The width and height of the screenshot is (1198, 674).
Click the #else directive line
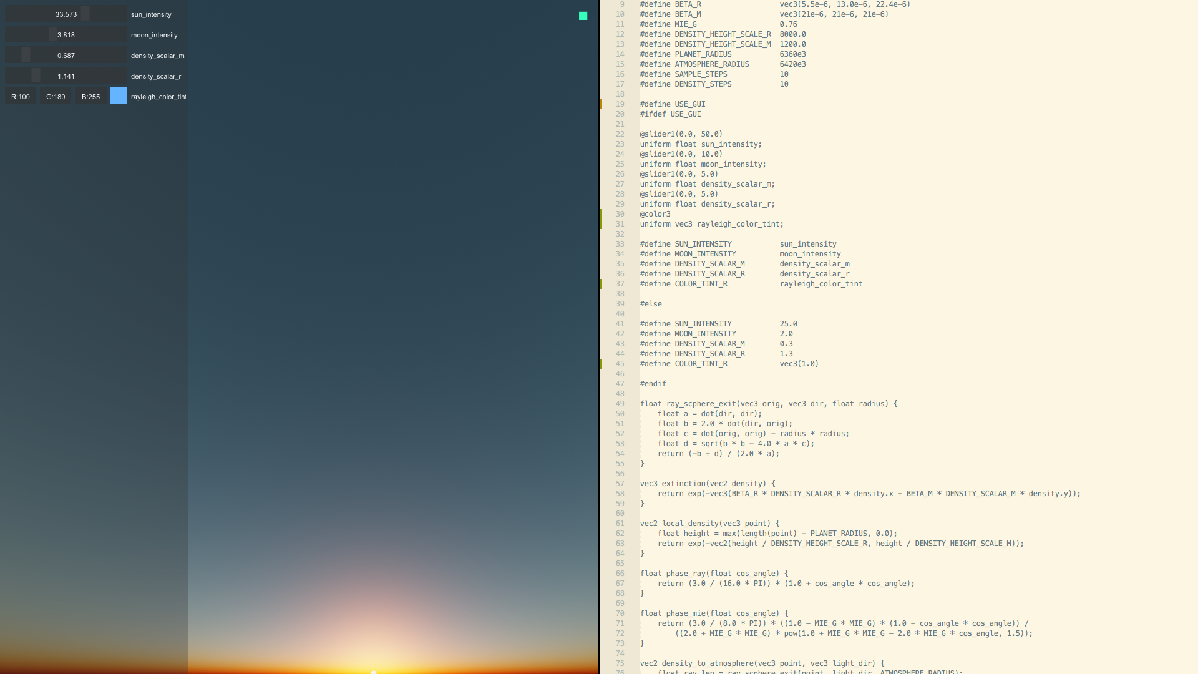pyautogui.click(x=651, y=304)
